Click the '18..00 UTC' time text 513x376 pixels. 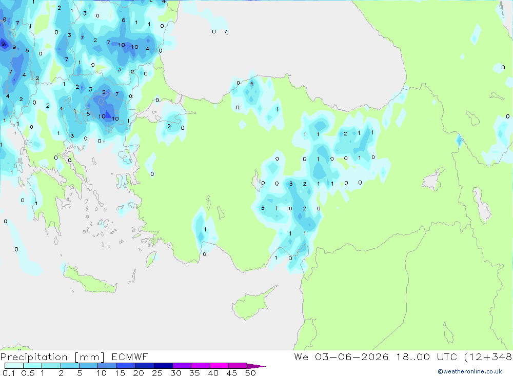pos(427,357)
